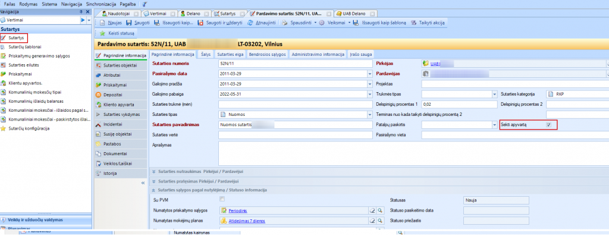Open the Sistema menu
This screenshot has height=236, width=609.
tap(50, 4)
